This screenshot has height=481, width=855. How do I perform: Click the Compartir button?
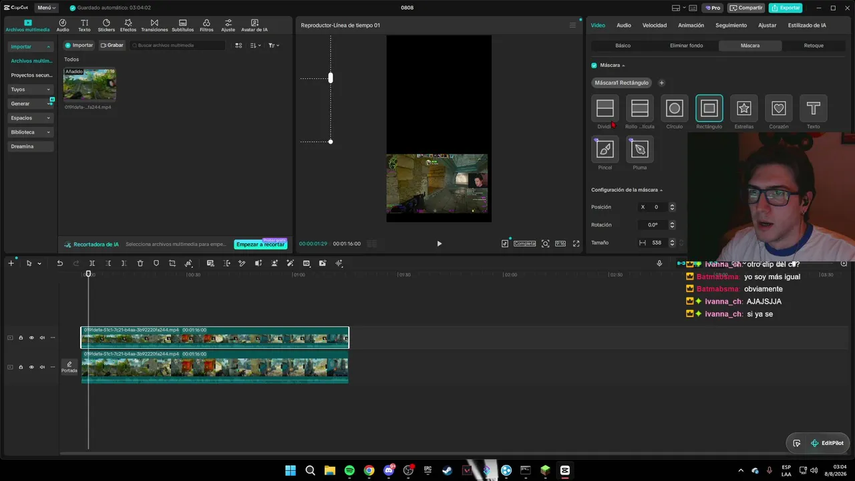click(x=746, y=8)
